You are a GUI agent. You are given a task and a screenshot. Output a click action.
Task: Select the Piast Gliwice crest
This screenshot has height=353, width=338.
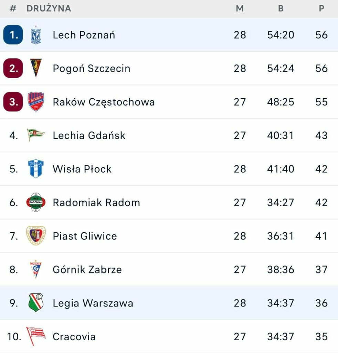coord(36,236)
